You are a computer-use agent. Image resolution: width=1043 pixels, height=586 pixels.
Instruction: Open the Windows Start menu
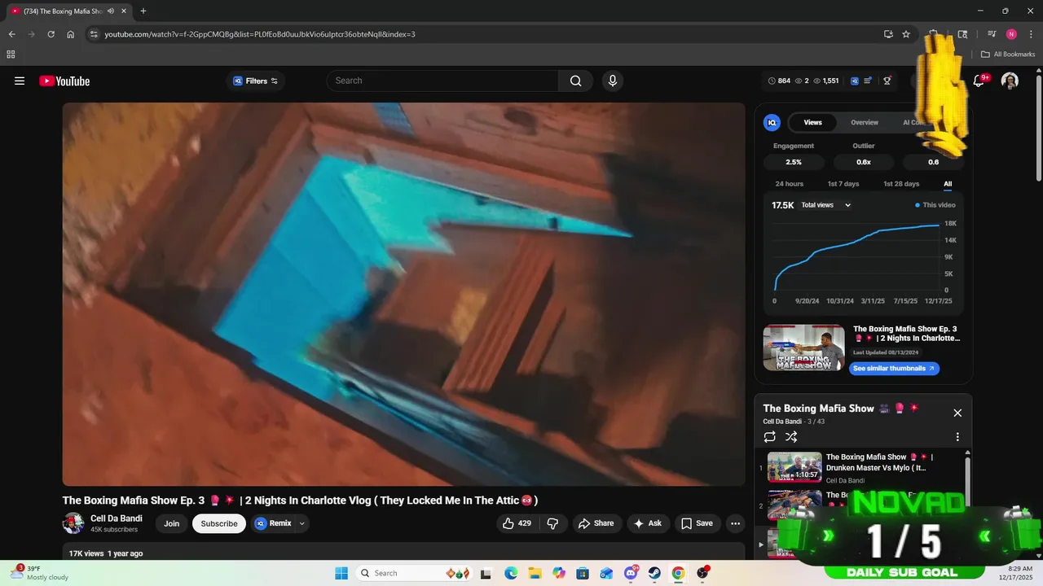pyautogui.click(x=341, y=573)
